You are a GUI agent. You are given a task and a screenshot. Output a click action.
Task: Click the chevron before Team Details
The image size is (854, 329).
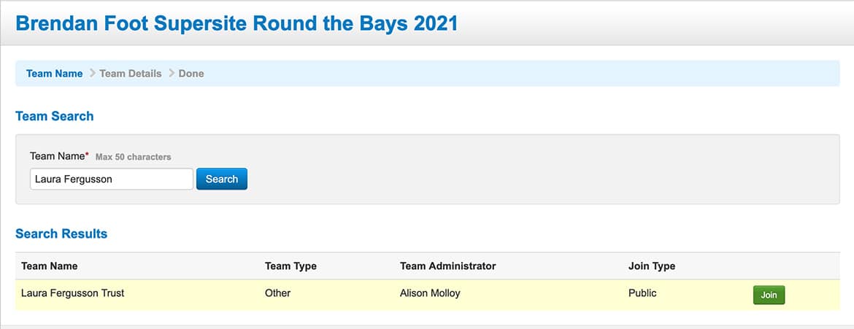(92, 74)
